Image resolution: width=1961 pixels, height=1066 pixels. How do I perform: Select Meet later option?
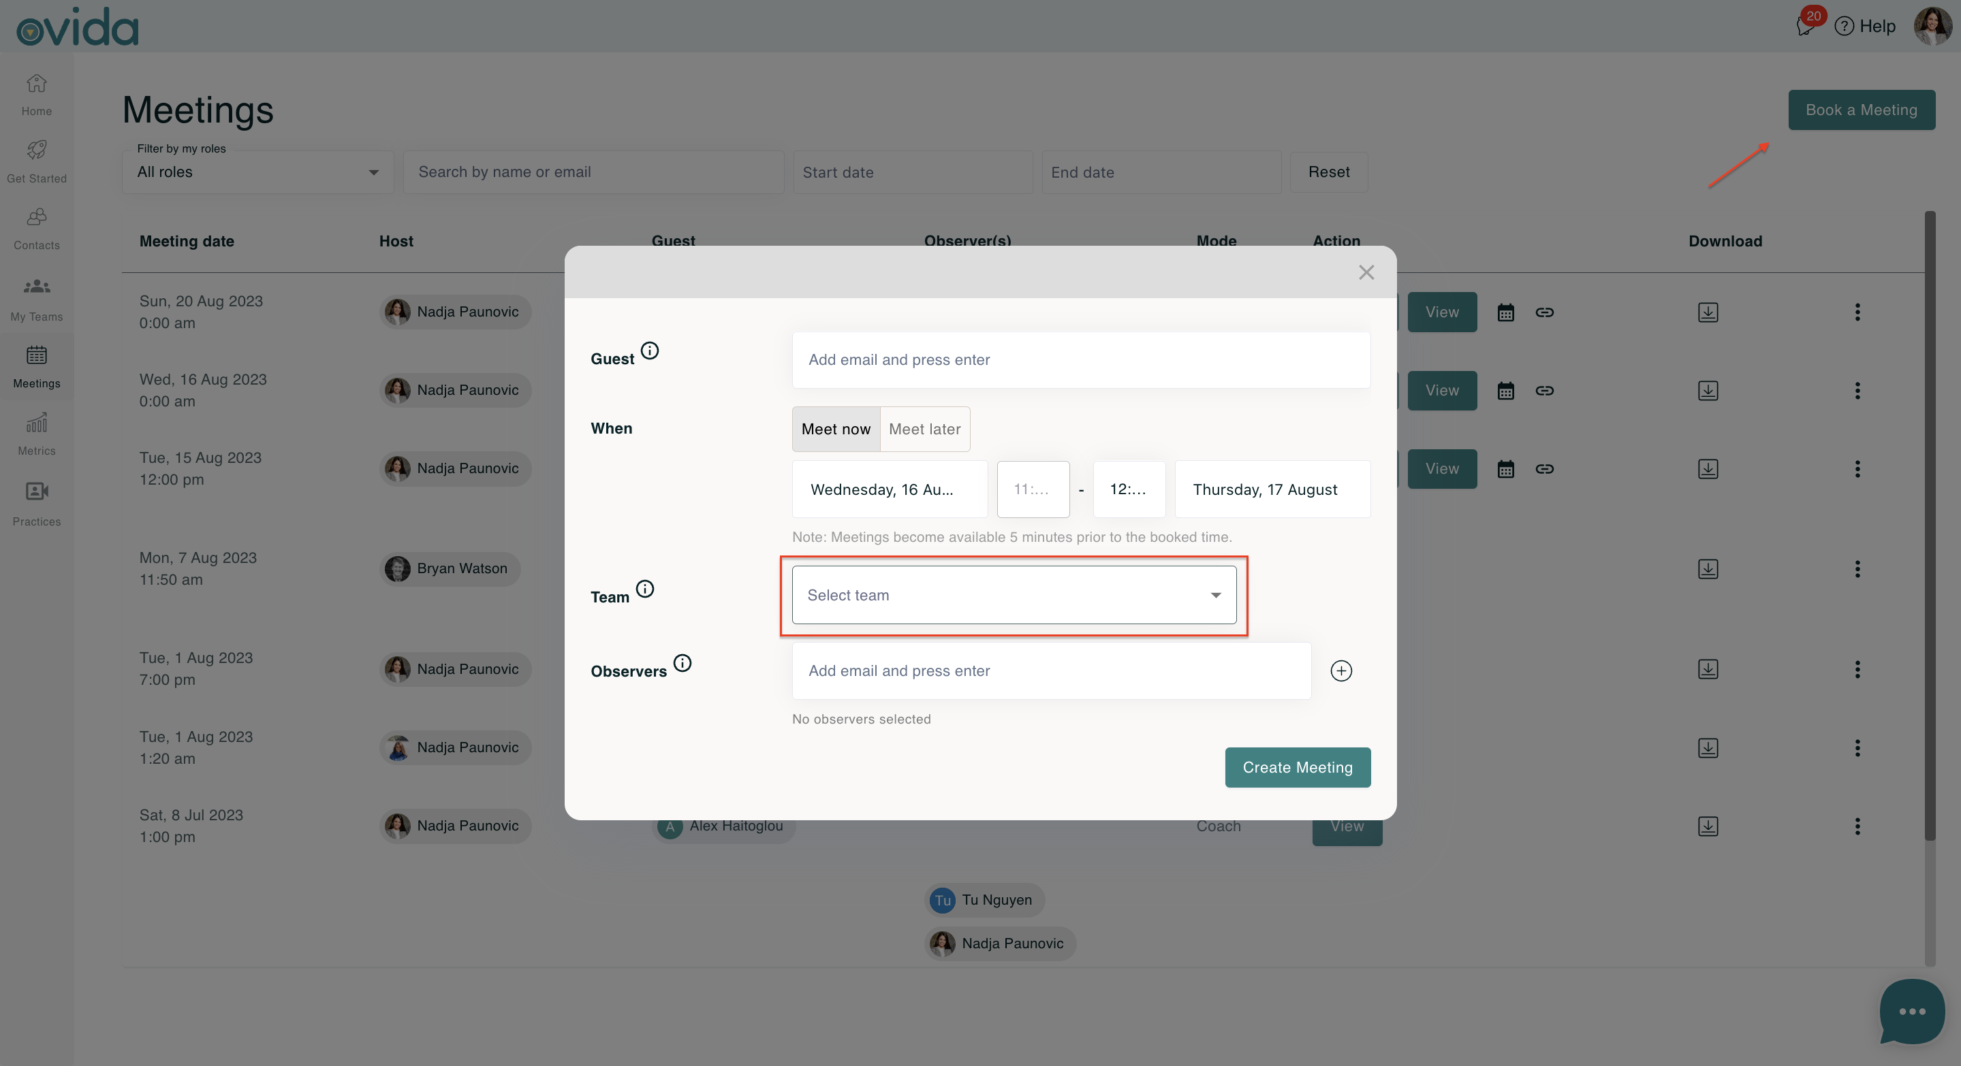click(x=925, y=429)
